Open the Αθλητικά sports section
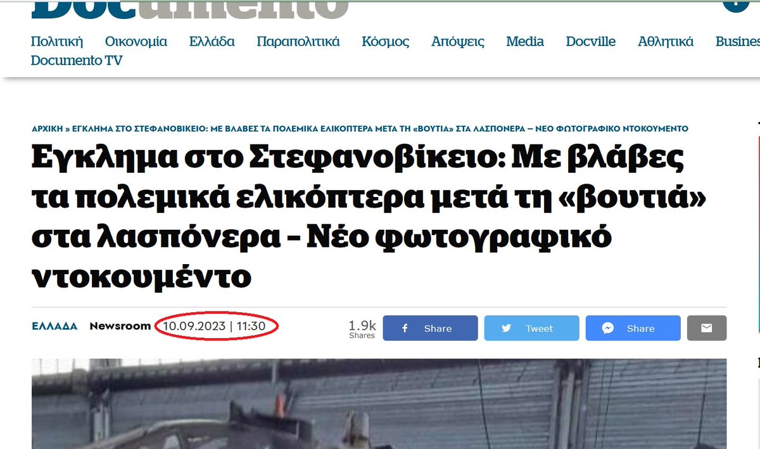Image resolution: width=760 pixels, height=449 pixels. (x=664, y=41)
